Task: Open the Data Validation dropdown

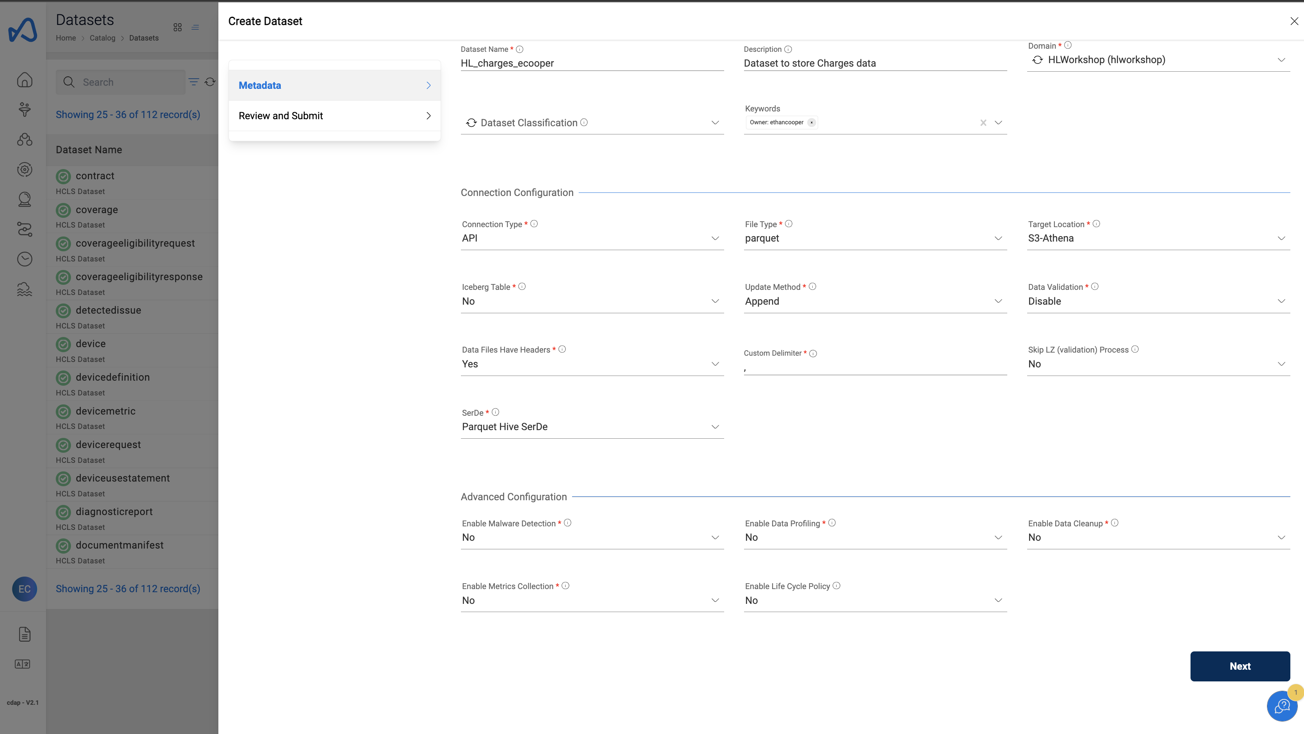Action: (1158, 301)
